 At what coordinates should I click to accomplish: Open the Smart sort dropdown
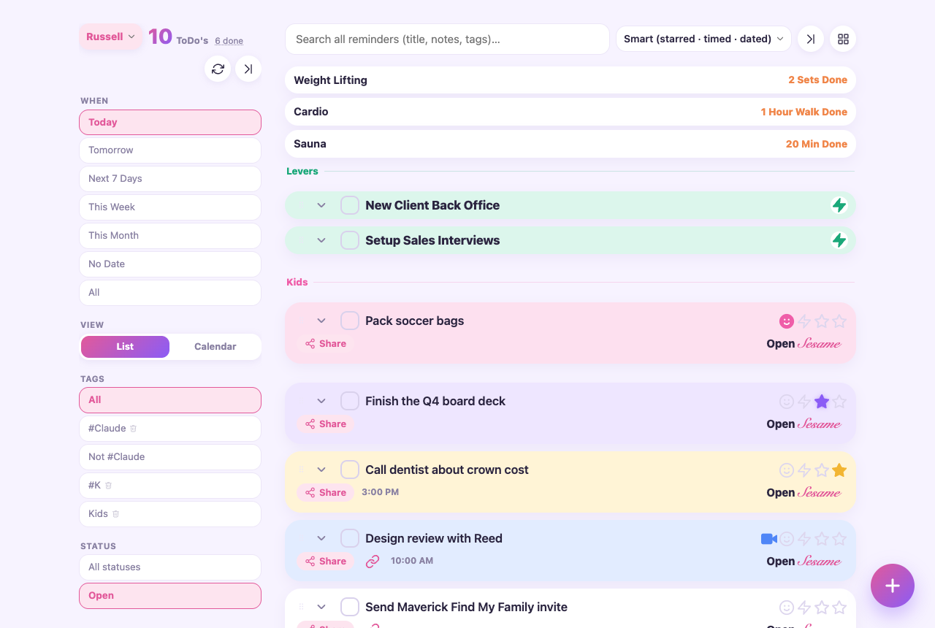703,39
